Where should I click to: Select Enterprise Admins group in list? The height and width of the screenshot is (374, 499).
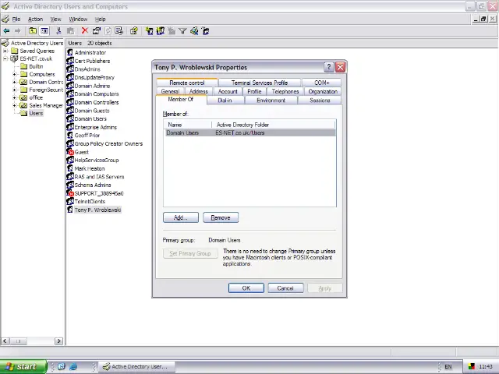tap(95, 127)
